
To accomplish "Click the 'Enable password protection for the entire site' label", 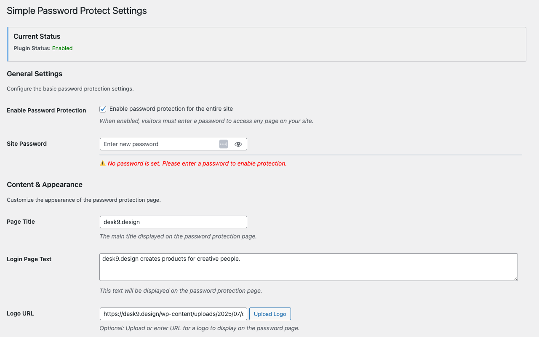I will (x=171, y=109).
